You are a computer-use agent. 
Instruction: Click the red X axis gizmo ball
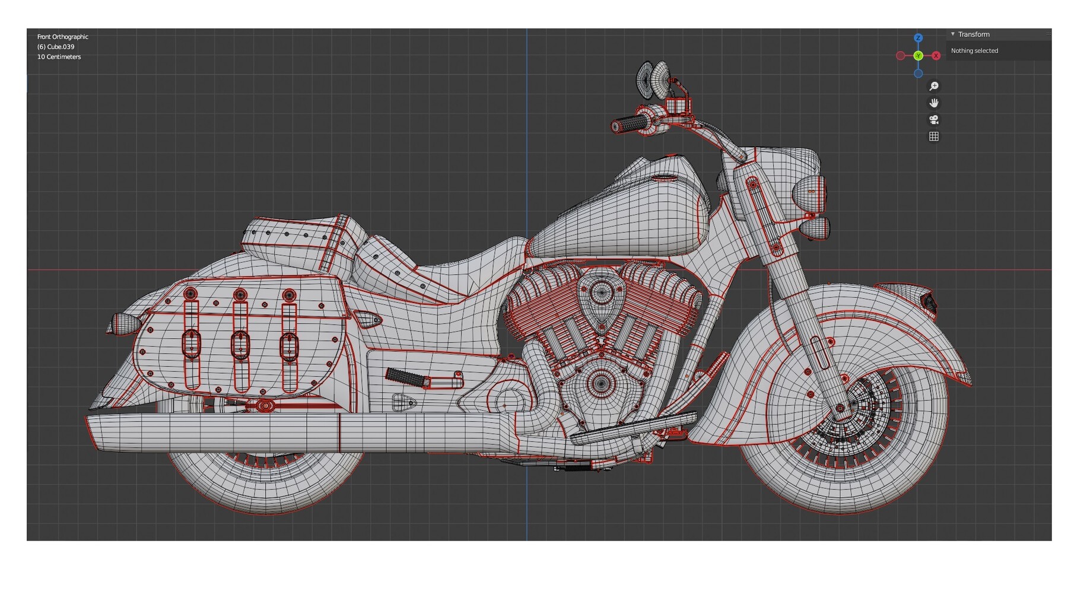[x=936, y=56]
